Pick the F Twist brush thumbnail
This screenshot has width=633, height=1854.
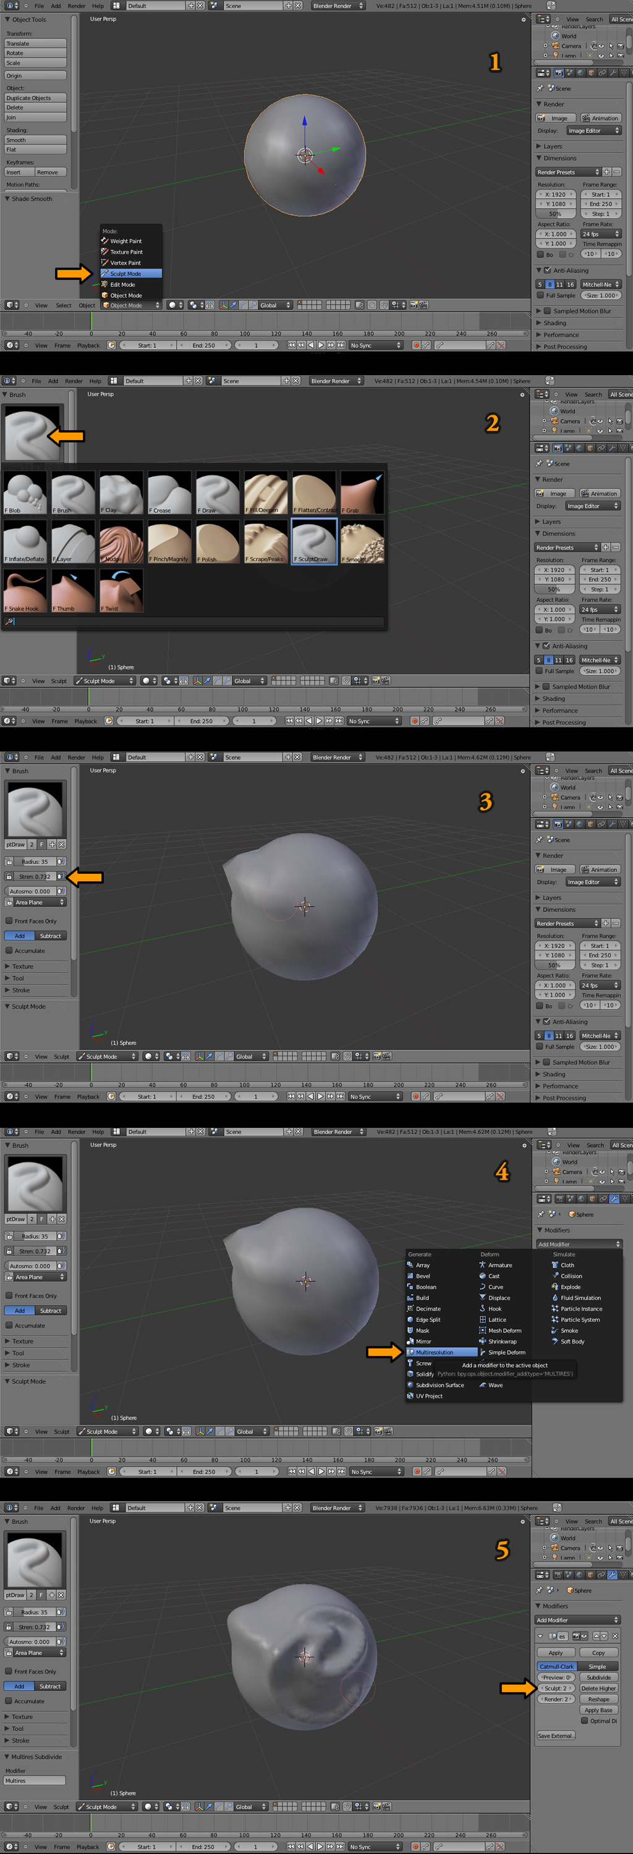tap(121, 591)
